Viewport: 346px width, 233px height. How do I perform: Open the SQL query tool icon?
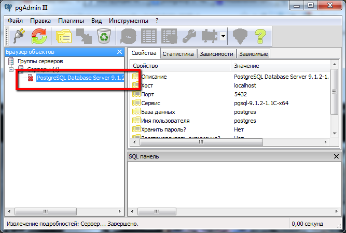click(128, 36)
